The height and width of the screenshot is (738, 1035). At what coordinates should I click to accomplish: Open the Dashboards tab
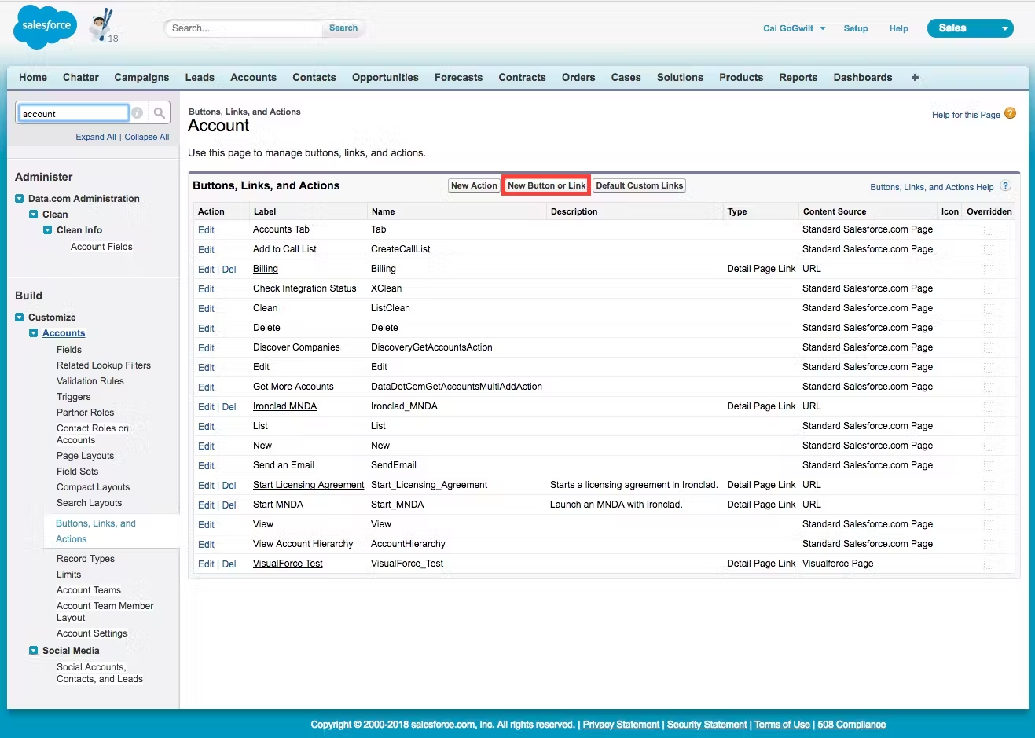(862, 77)
